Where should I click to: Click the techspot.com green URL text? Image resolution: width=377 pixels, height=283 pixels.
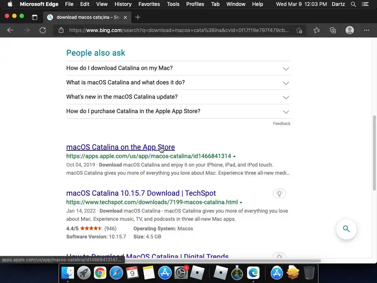pos(152,202)
